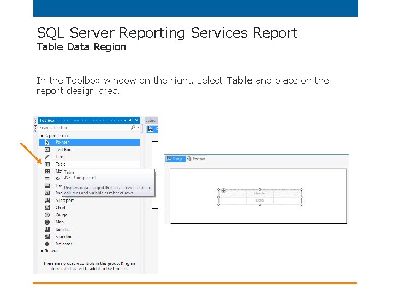Select the Matrix item icon

click(x=47, y=172)
